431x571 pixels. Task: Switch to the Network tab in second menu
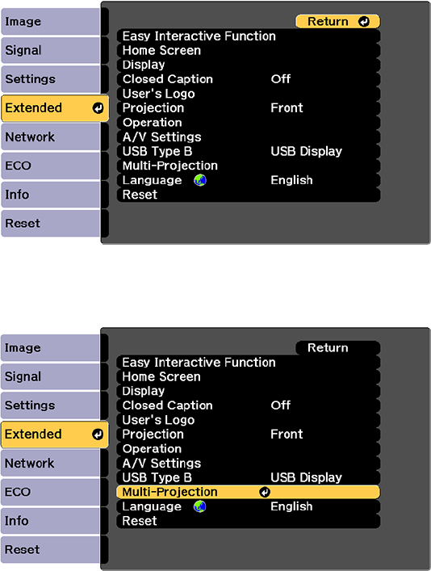50,464
